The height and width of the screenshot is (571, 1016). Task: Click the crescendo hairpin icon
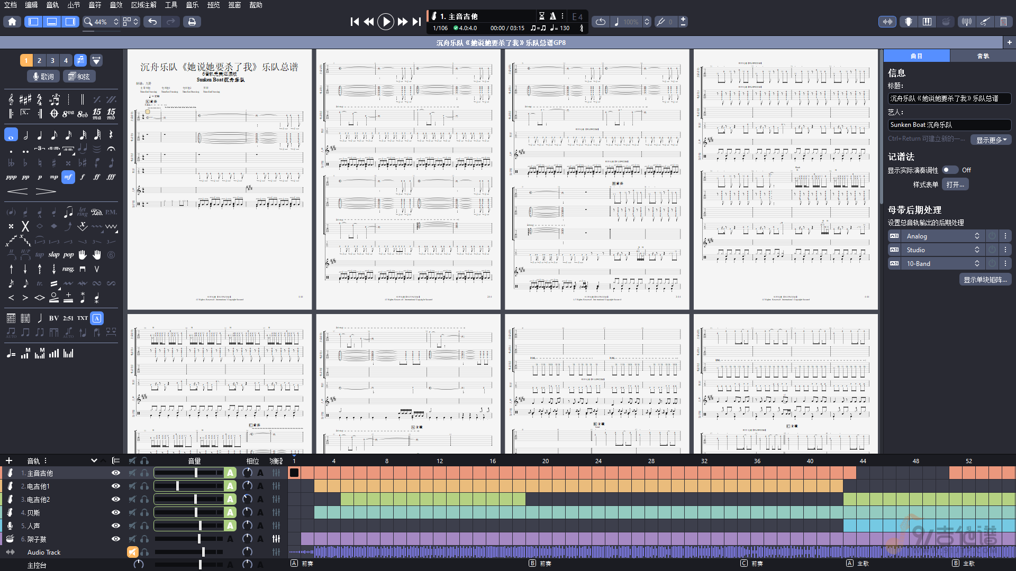(x=17, y=191)
